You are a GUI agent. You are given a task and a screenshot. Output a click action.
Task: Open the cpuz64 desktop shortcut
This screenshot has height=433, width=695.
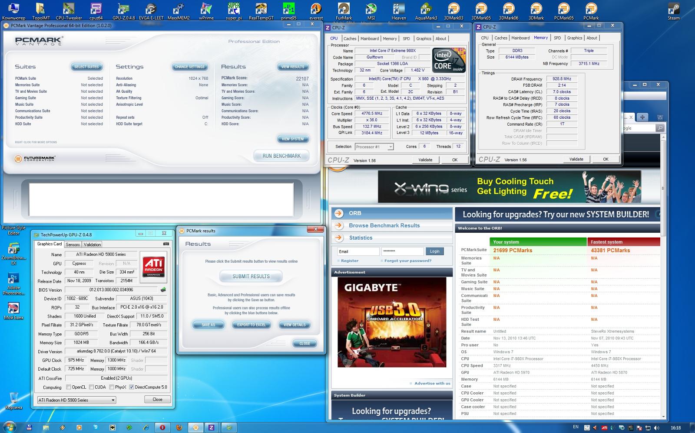[x=96, y=11]
